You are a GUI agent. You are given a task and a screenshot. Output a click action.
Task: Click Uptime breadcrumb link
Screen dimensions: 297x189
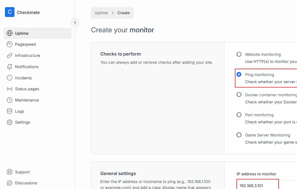(101, 13)
